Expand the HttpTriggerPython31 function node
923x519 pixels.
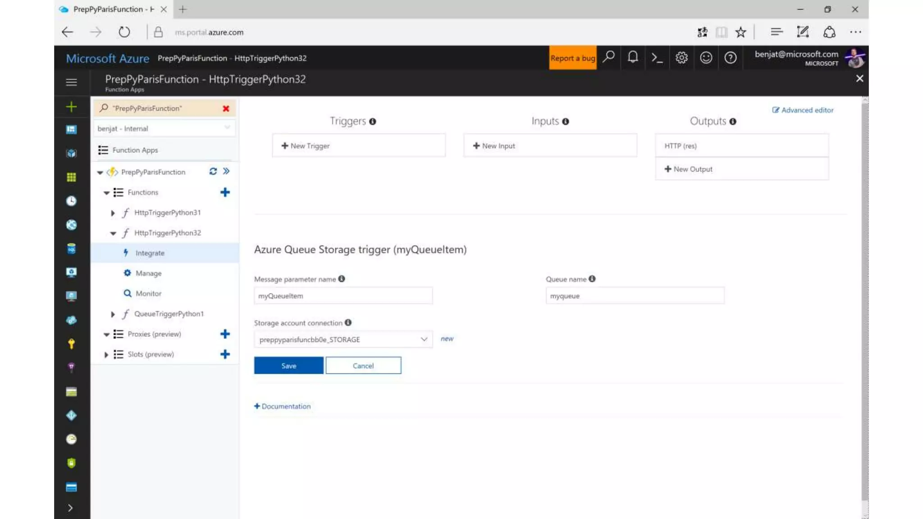[x=113, y=213]
